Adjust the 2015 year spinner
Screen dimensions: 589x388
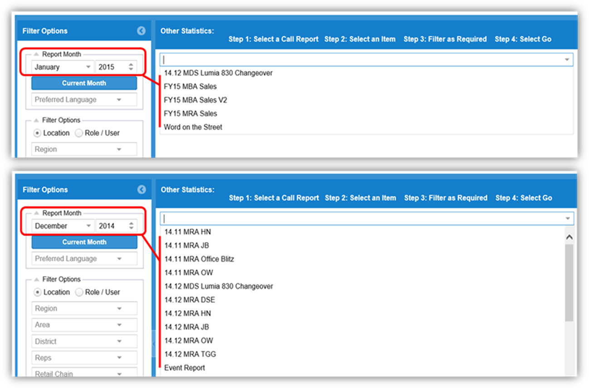pyautogui.click(x=131, y=67)
